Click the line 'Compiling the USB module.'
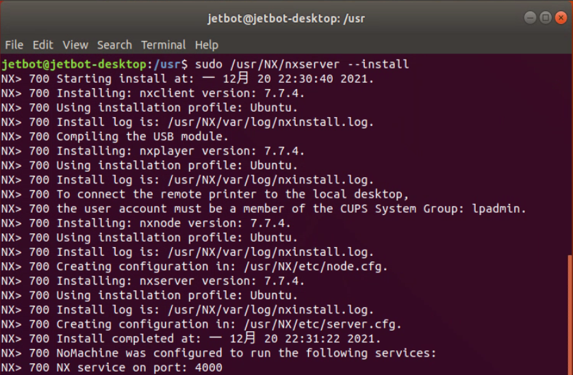Image resolution: width=573 pixels, height=375 pixels. coord(115,137)
